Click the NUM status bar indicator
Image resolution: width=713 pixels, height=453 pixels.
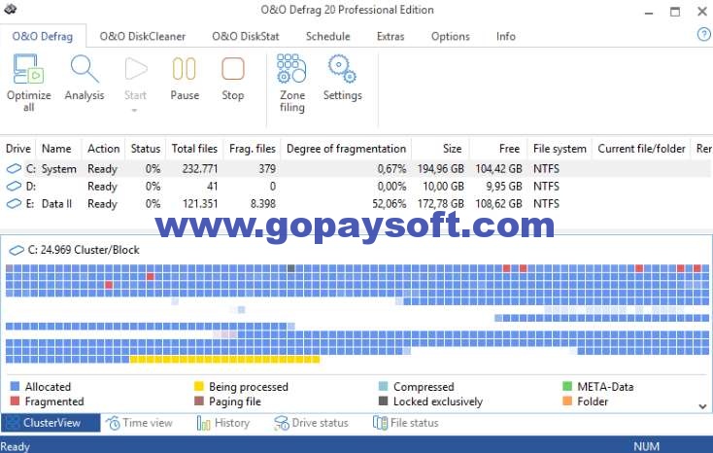click(646, 446)
